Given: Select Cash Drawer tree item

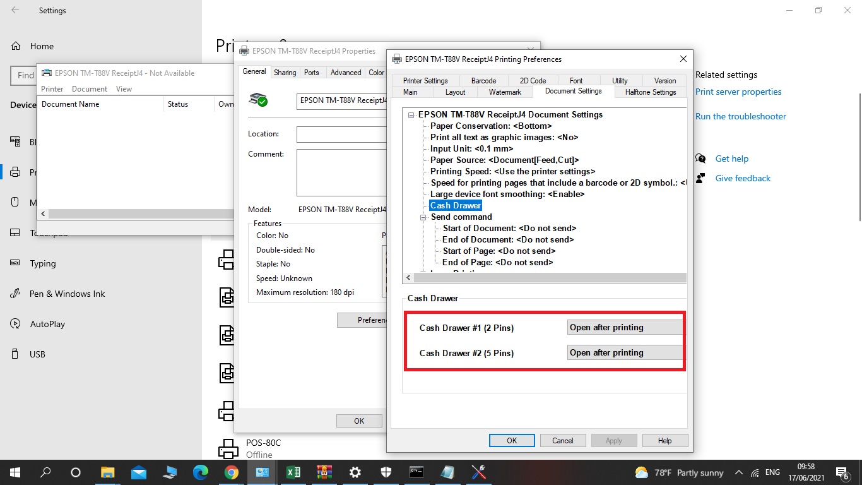Looking at the screenshot, I should point(456,205).
